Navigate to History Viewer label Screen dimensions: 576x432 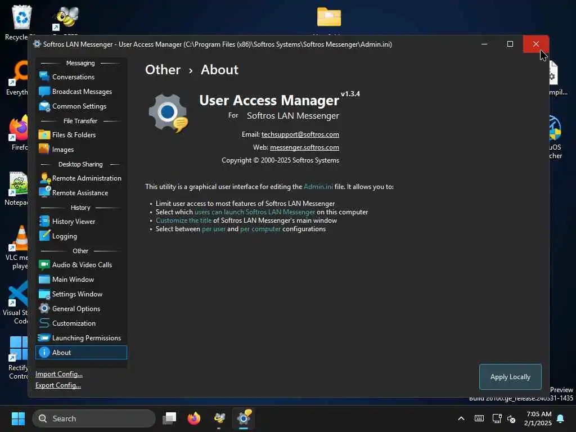click(74, 222)
